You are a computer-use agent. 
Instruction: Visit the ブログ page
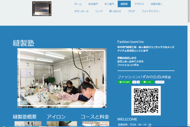tap(131, 11)
